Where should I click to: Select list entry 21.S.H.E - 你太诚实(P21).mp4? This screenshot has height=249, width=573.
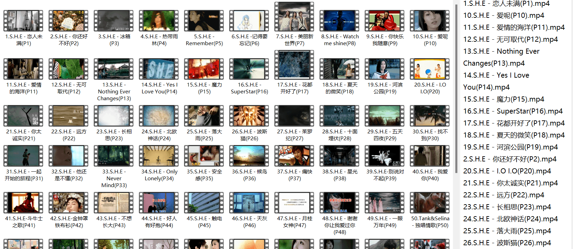point(510,183)
